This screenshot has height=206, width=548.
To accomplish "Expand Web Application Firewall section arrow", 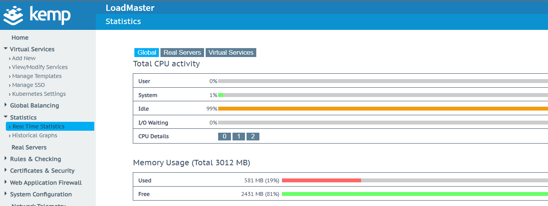I will pos(5,182).
